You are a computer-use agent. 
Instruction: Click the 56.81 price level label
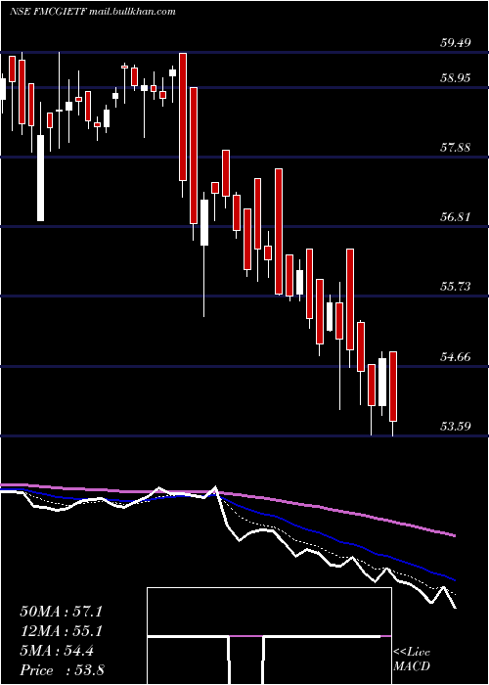coord(455,217)
